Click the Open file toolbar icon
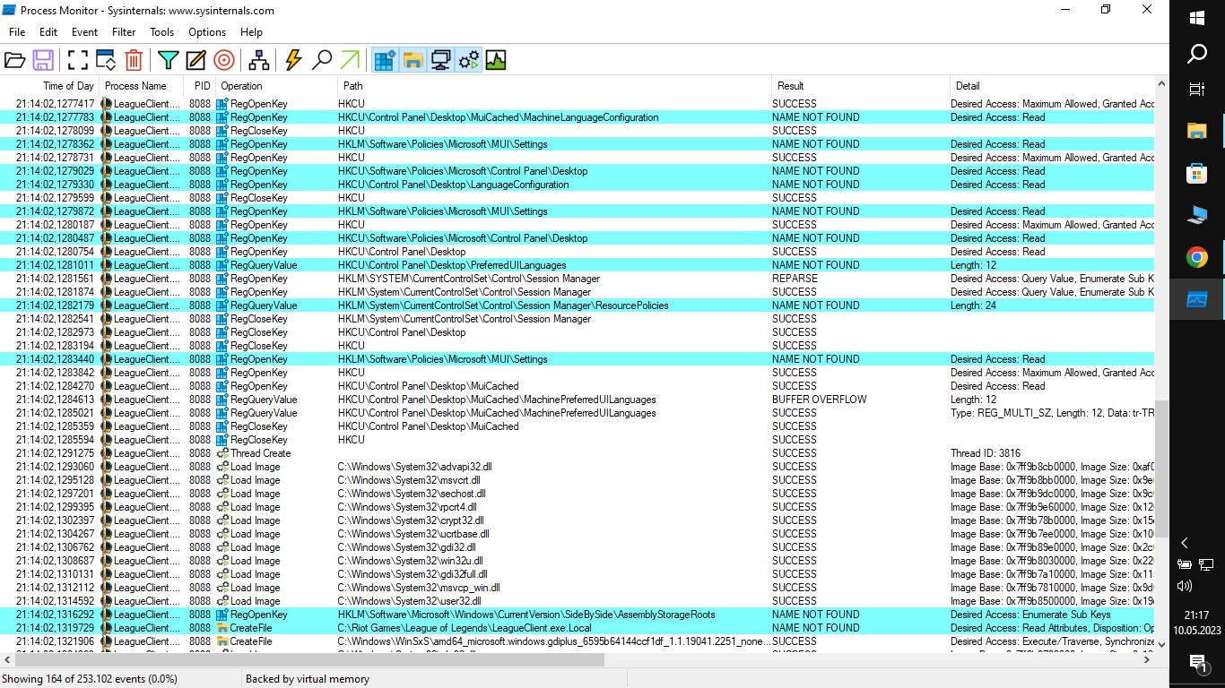Screen dimensions: 1225x688 click(x=15, y=60)
